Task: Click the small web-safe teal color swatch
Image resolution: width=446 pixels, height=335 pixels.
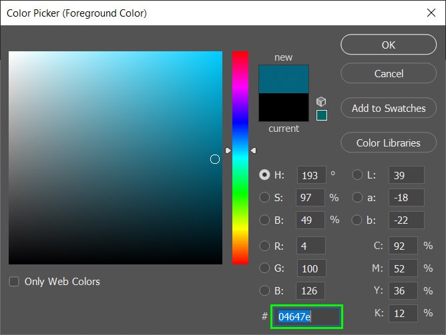Action: tap(322, 115)
